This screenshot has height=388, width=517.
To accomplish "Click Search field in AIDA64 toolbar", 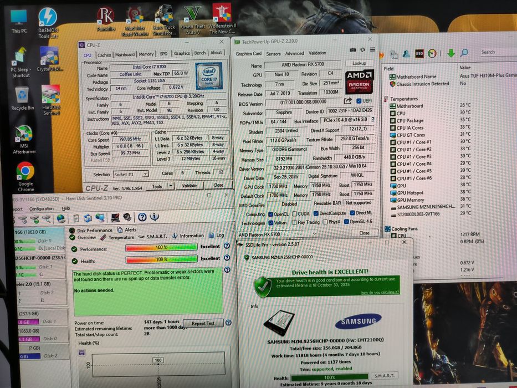I will [x=498, y=52].
